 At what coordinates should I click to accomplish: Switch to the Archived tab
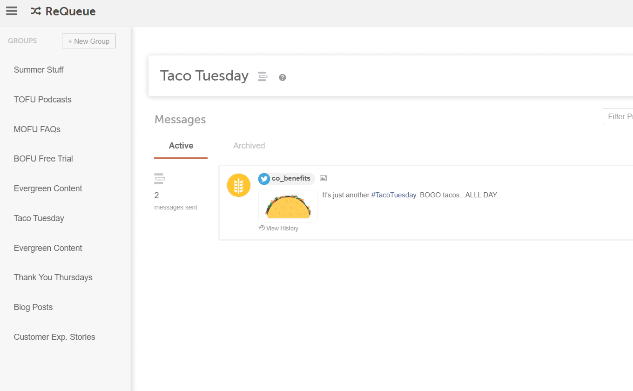coord(249,146)
